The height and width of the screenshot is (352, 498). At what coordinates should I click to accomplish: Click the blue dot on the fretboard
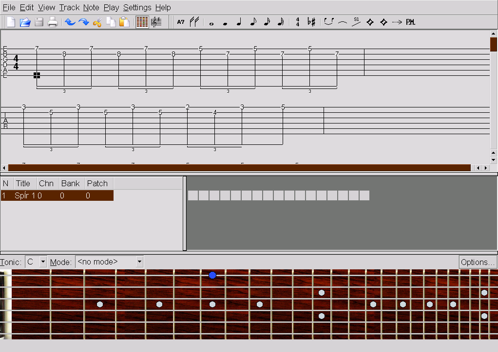click(x=212, y=275)
